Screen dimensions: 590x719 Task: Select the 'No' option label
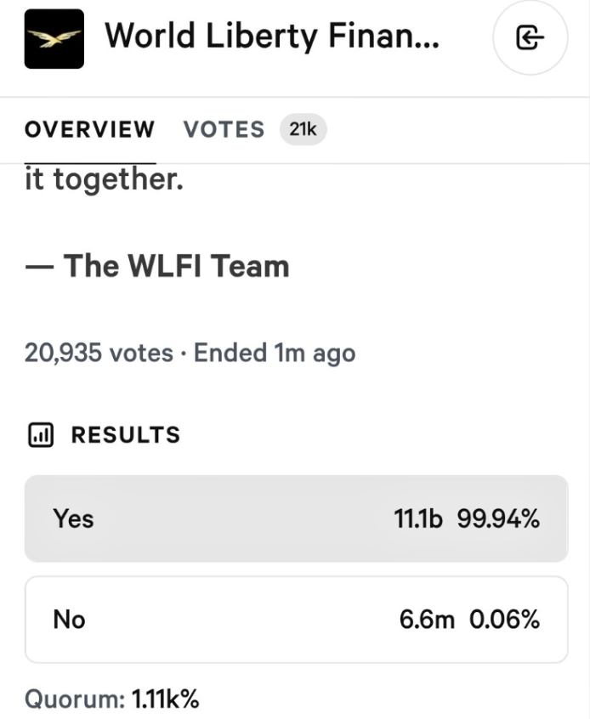point(69,620)
